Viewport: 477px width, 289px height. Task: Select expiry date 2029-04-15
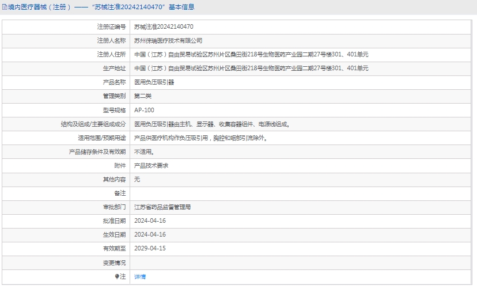point(150,249)
